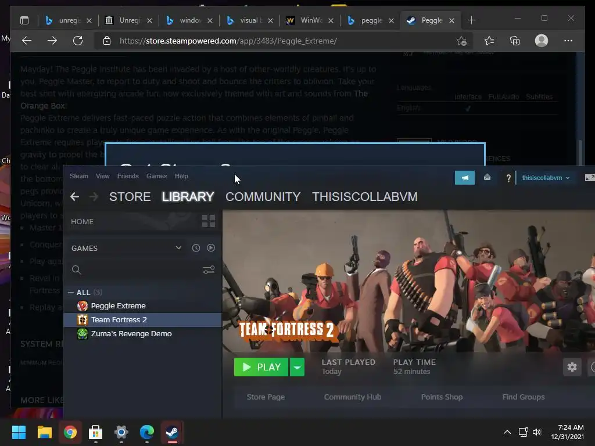
Task: Go back in Steam navigation
Action: 75,196
